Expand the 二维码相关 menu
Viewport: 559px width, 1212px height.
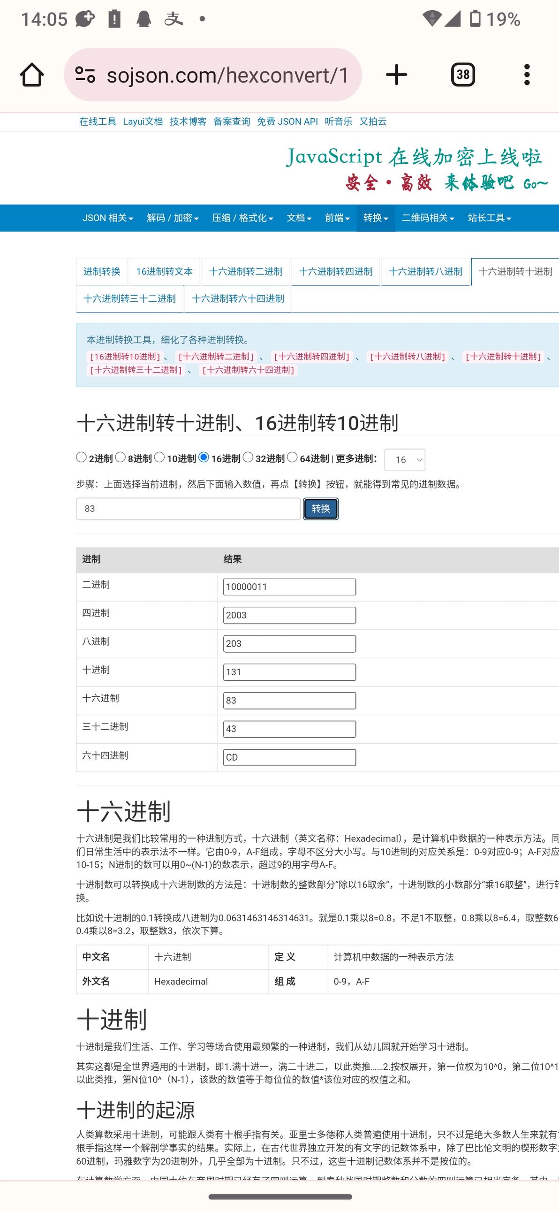[x=428, y=218]
